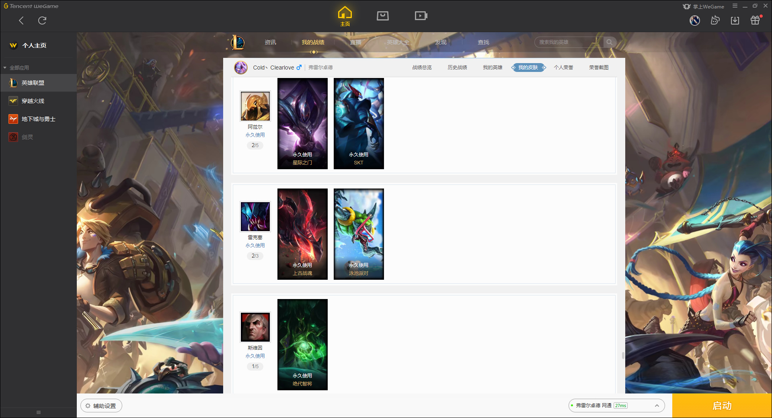
Task: Click the skin list scrollbar thumb
Action: [x=623, y=356]
